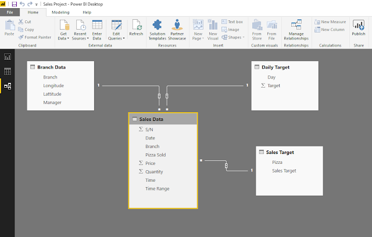Publish the report
This screenshot has width=372, height=237.
click(x=359, y=28)
